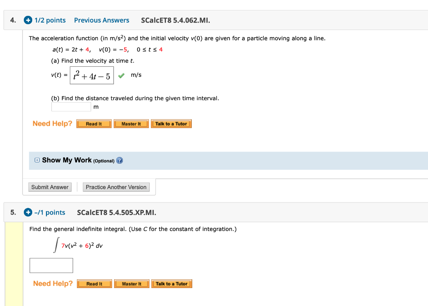Click the green checkmark beside v(t) answer
428x306 pixels.
click(120, 76)
